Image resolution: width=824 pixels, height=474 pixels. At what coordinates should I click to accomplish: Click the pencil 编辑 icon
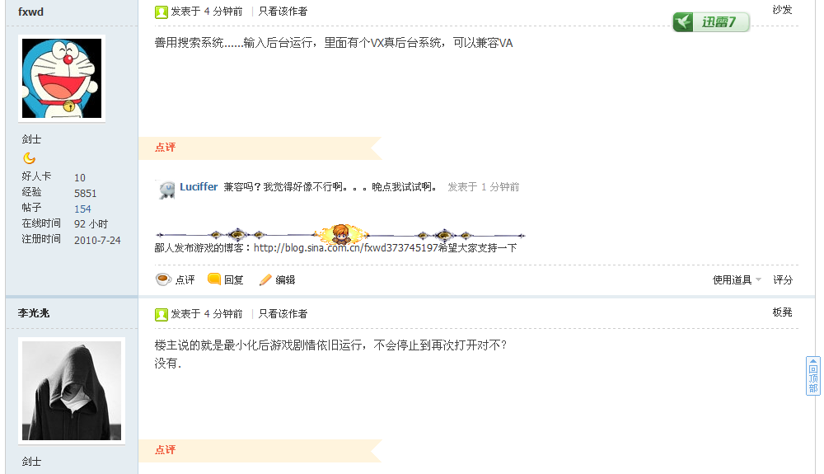tap(265, 279)
